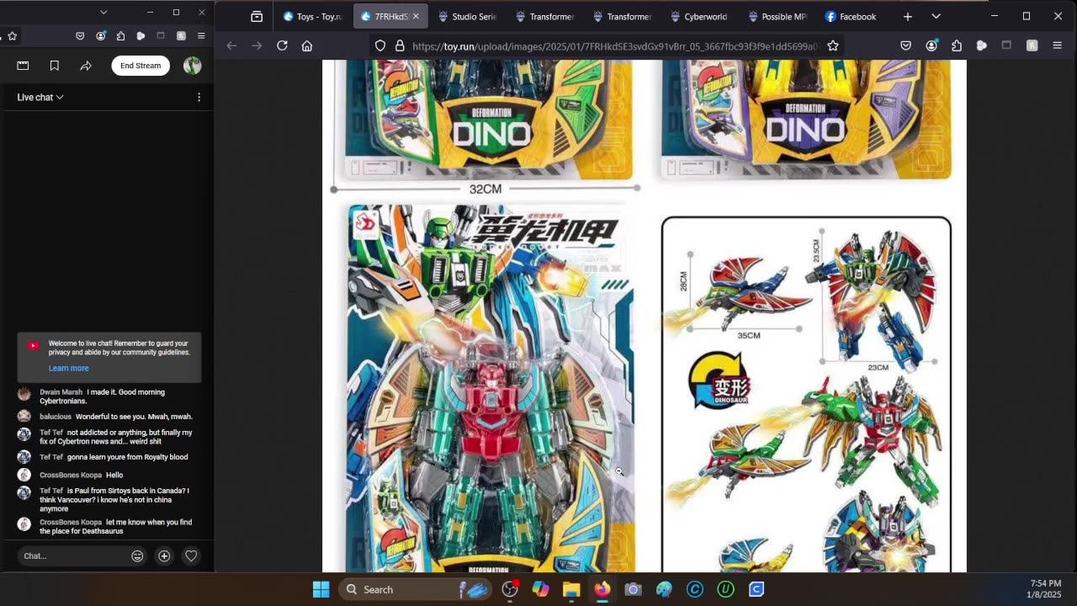Reload the toy.run page
The image size is (1077, 606).
point(283,45)
